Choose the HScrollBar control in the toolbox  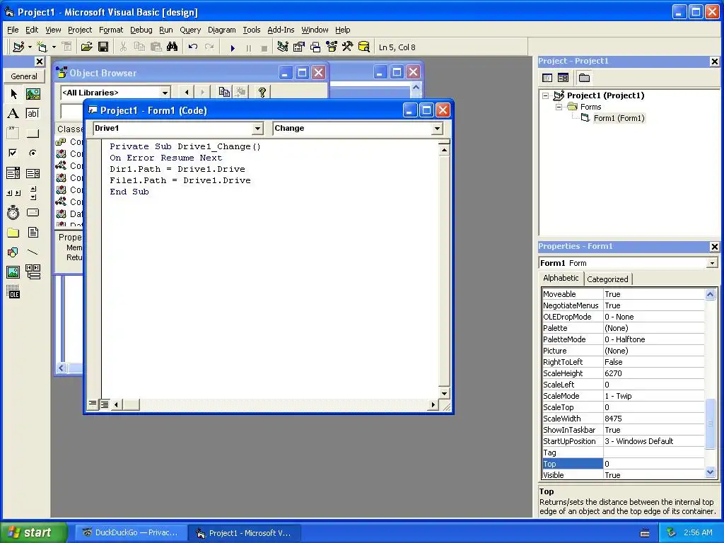[x=13, y=193]
